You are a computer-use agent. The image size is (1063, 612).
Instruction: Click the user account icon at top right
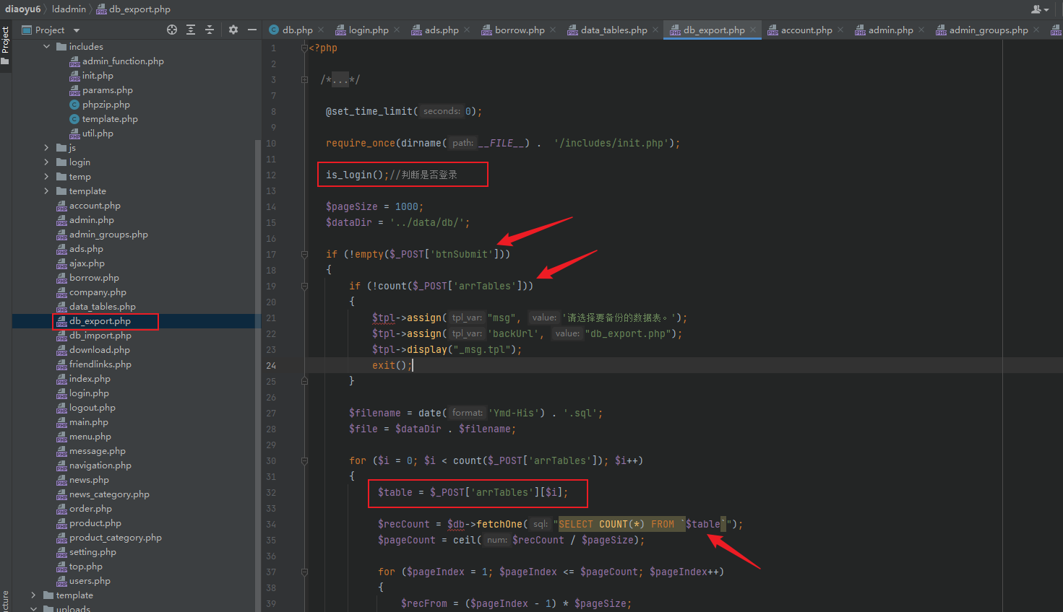pos(1040,9)
